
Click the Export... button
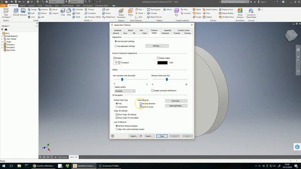pos(149,136)
